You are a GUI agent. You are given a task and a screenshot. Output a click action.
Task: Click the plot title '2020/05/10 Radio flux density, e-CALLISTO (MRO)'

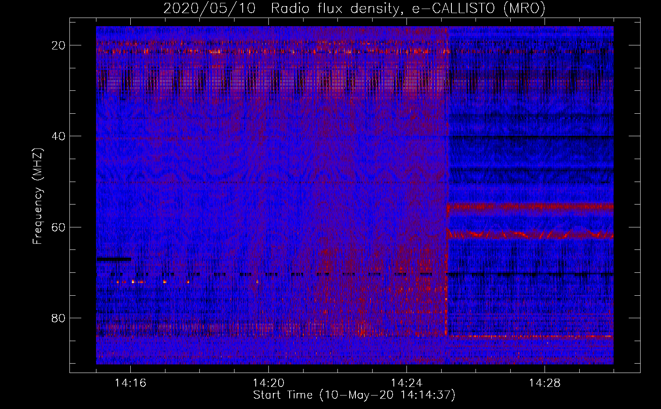(x=354, y=8)
